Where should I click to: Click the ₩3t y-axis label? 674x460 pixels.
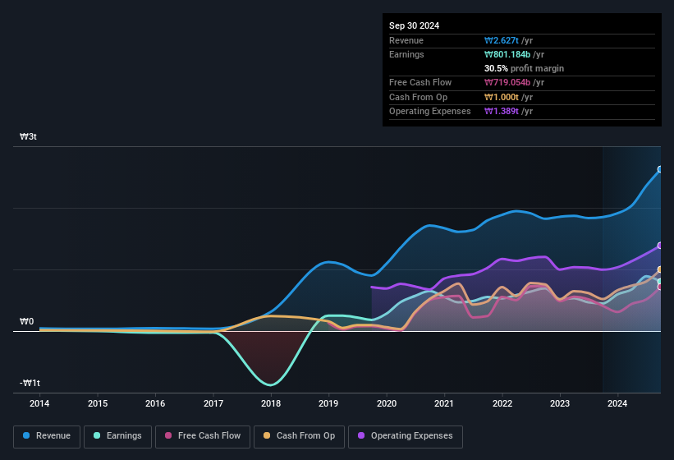point(28,136)
